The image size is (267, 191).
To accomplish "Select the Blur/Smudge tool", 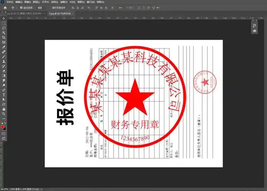I will [3, 80].
